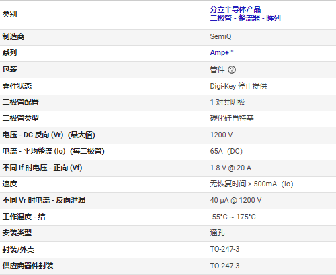Select the 通孔 mounting type value
The width and height of the screenshot is (336, 275).
click(217, 233)
